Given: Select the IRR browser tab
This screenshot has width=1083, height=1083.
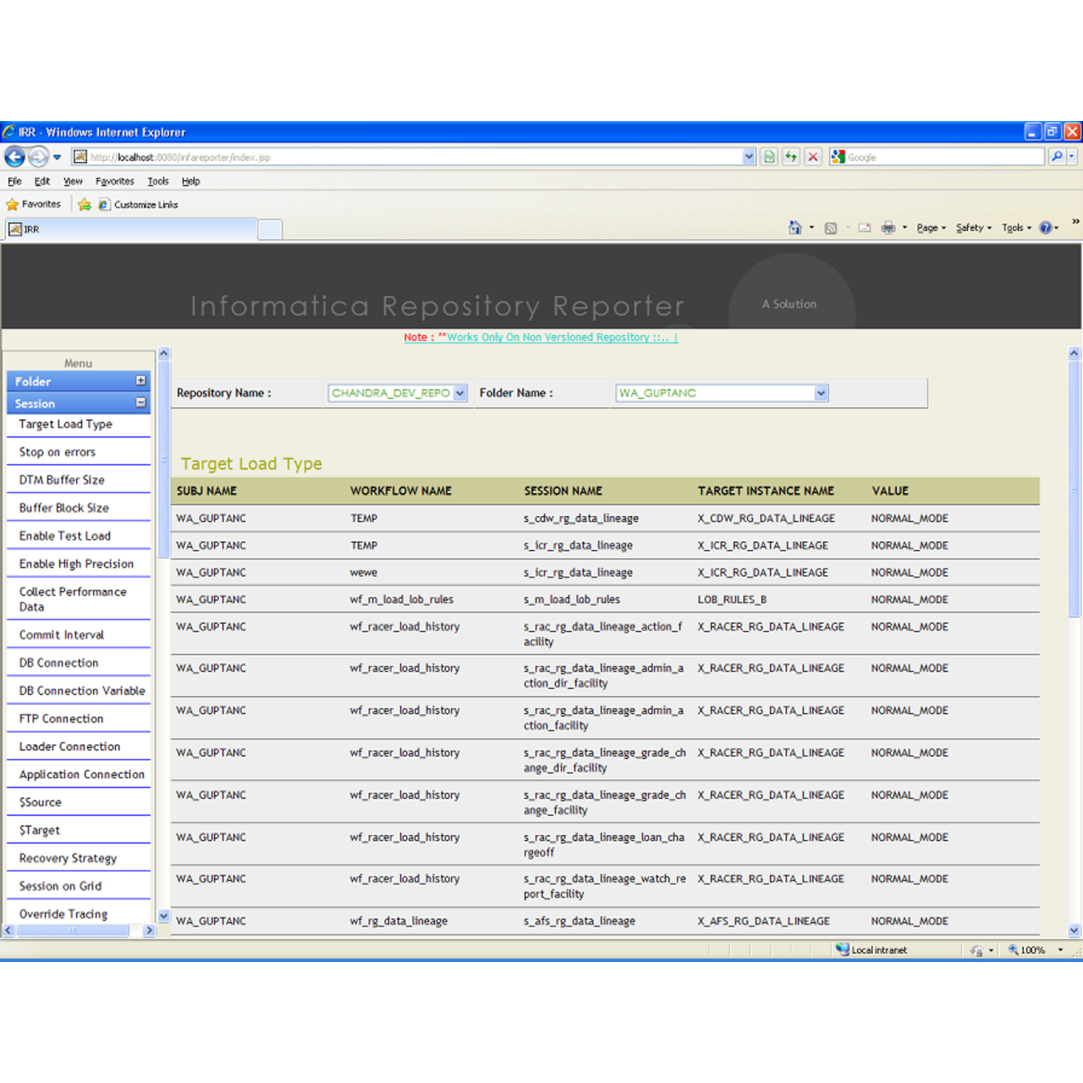Looking at the screenshot, I should pos(127,228).
